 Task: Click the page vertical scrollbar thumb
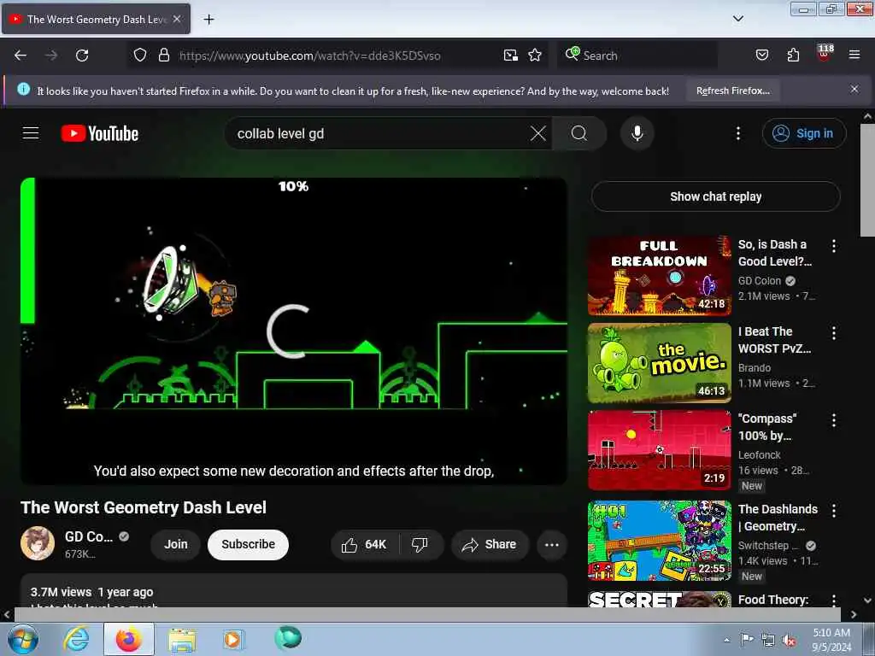[867, 179]
